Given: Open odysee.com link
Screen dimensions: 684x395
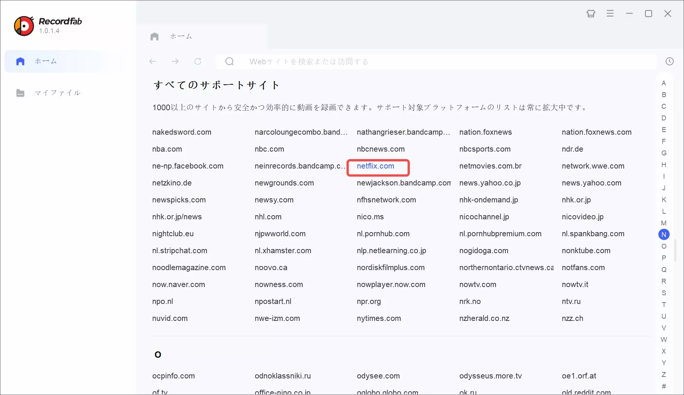Looking at the screenshot, I should click(378, 376).
